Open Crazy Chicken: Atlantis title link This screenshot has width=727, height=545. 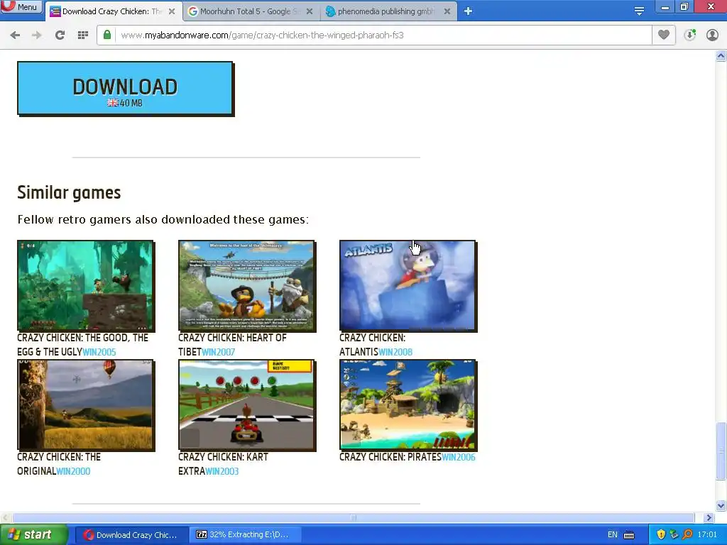[x=372, y=344]
